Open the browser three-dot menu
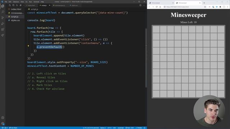This screenshot has height=129, width=230. click(x=227, y=7)
